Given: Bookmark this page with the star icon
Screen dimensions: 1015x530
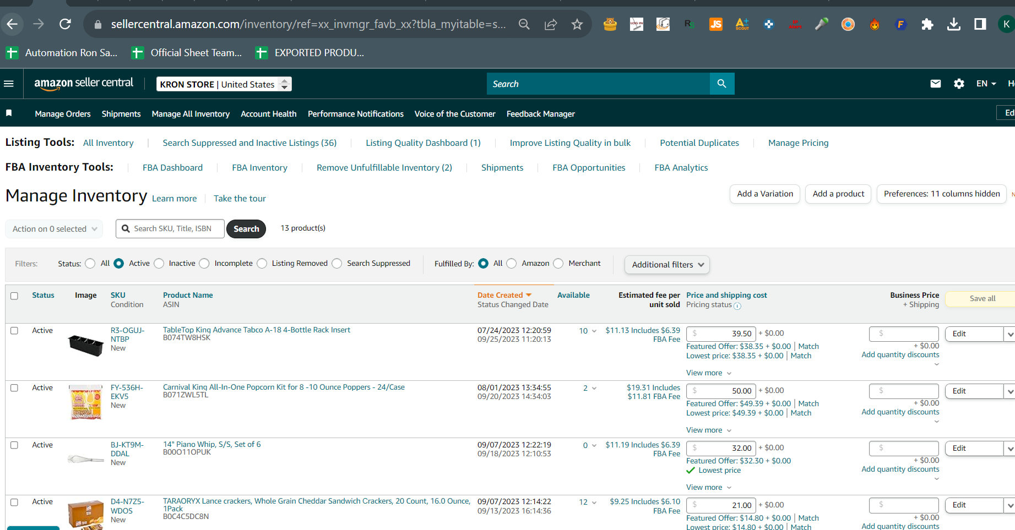Looking at the screenshot, I should [x=577, y=24].
